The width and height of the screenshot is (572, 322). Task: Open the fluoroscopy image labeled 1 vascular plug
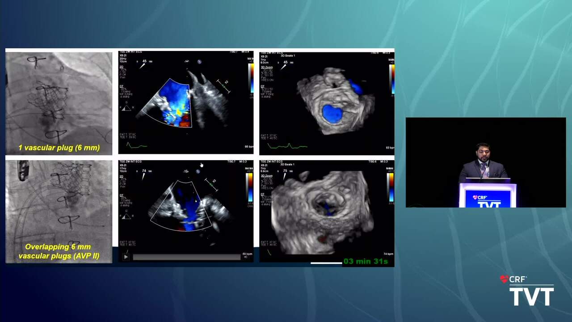pyautogui.click(x=59, y=103)
